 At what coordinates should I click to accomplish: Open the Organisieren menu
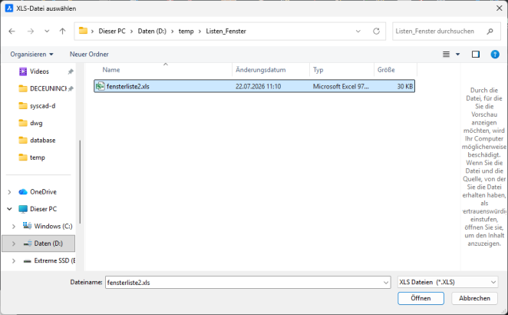[31, 55]
